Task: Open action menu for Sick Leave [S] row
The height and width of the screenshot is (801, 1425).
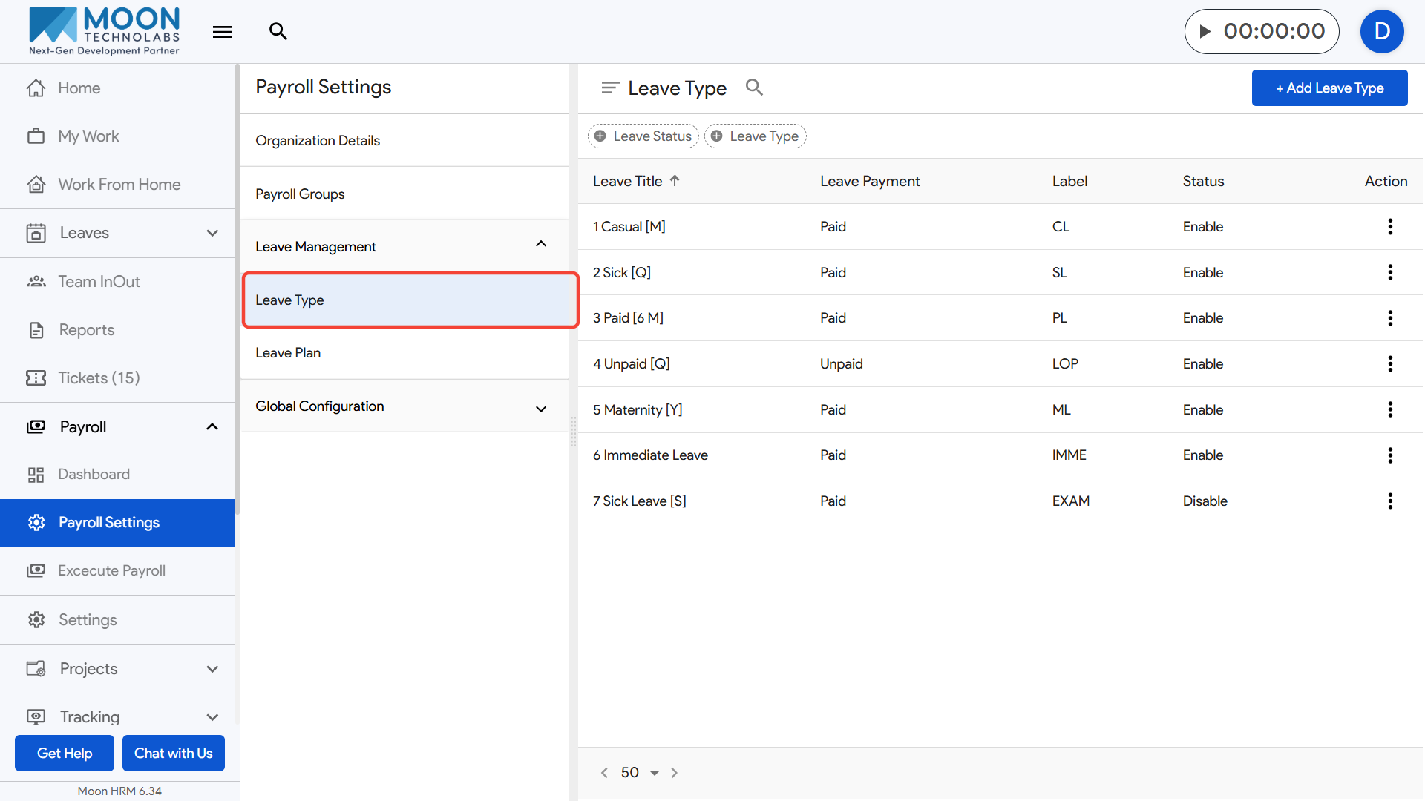Action: point(1389,501)
